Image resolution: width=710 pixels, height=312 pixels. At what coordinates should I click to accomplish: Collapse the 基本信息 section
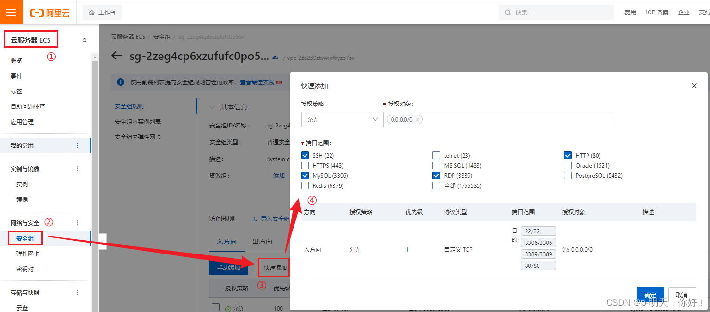coord(212,107)
